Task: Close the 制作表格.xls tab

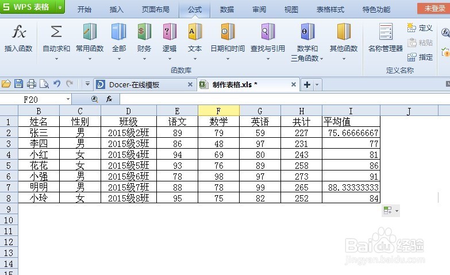Action: [293, 84]
